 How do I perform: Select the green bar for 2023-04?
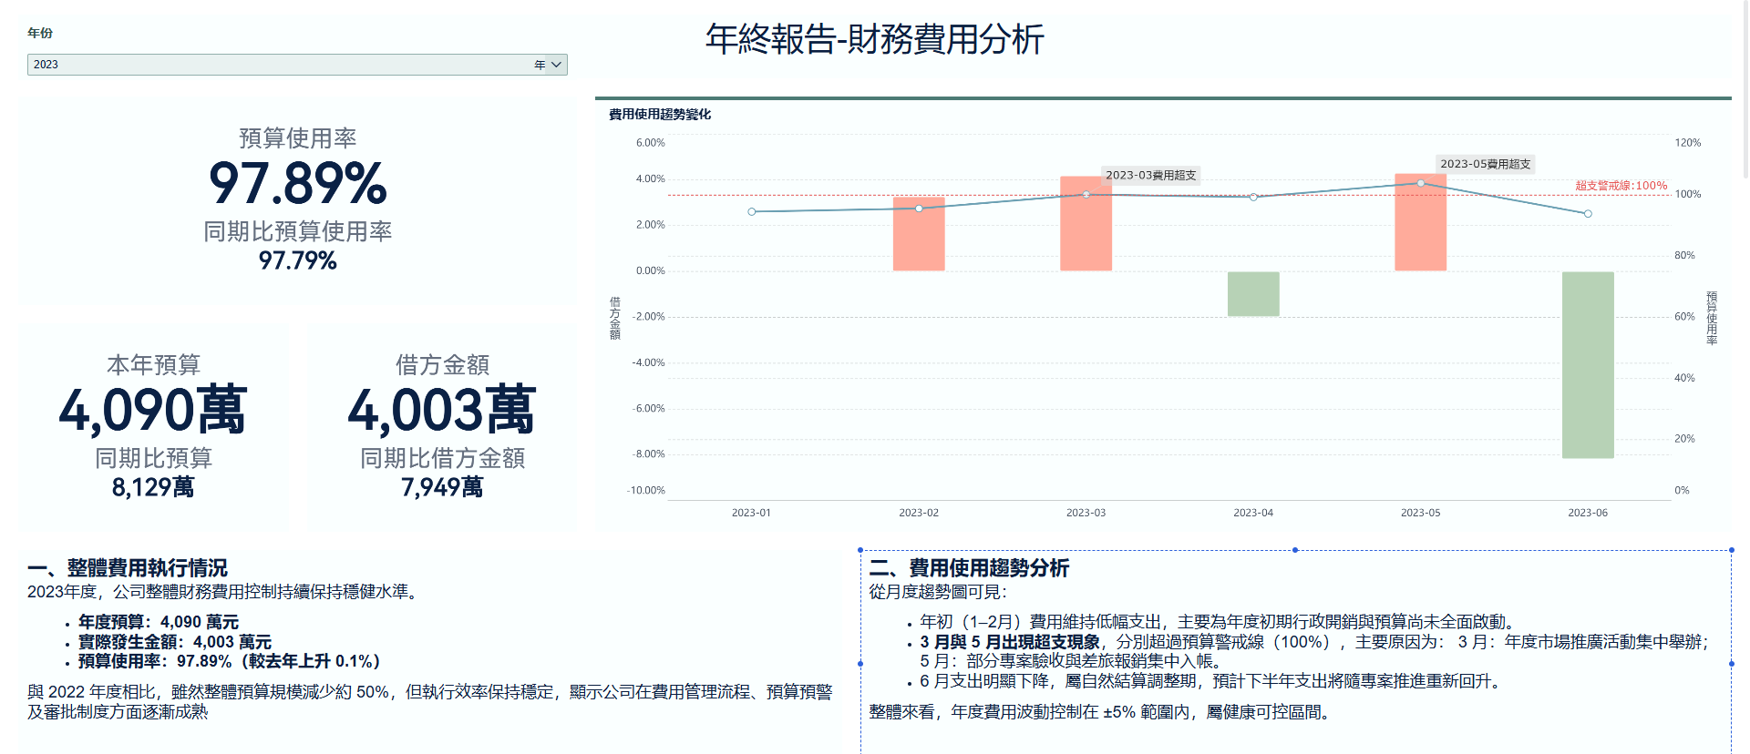point(1253,293)
